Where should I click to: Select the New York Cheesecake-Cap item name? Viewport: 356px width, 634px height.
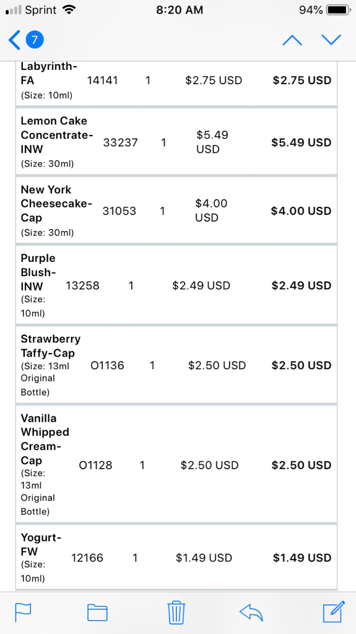(56, 204)
